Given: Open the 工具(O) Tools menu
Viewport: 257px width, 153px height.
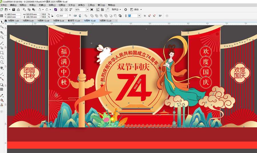Looking at the screenshot, I should click(x=91, y=5).
